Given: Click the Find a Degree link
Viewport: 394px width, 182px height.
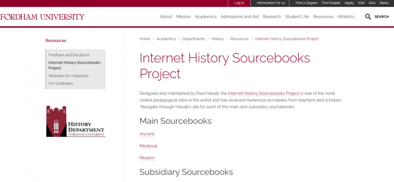Looking at the screenshot, I should pos(306,3).
